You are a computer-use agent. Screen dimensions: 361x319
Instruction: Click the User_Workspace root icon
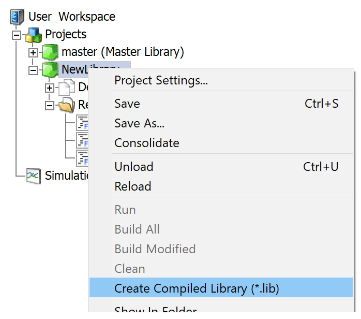click(18, 17)
